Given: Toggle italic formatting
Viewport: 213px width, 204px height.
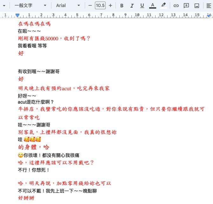Looking at the screenshot, I should point(132,6).
